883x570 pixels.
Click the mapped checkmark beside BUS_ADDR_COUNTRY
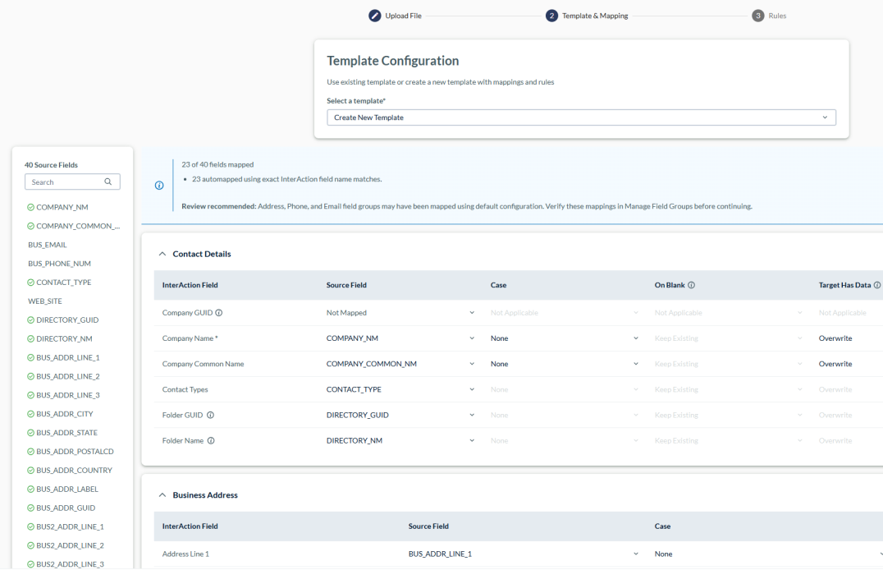(x=30, y=470)
